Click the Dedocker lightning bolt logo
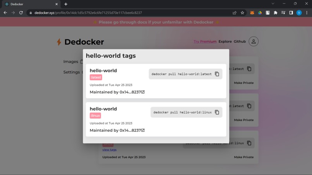This screenshot has height=175, width=312. tap(59, 42)
